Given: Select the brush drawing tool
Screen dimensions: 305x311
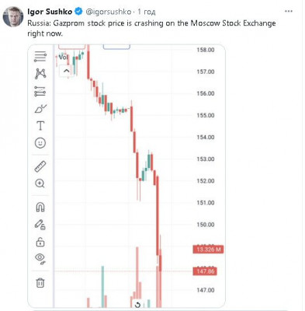Looking at the screenshot, I should (x=40, y=109).
